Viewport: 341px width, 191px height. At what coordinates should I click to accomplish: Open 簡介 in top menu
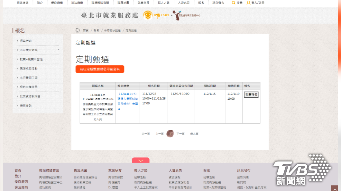pyautogui.click(x=40, y=3)
